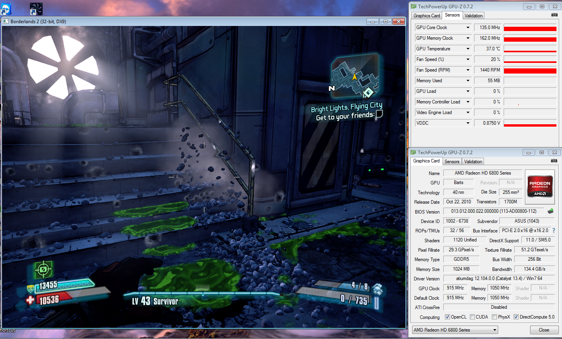The height and width of the screenshot is (339, 562).
Task: Open the Validation tab in the lower GPU-Z window
Action: point(473,162)
